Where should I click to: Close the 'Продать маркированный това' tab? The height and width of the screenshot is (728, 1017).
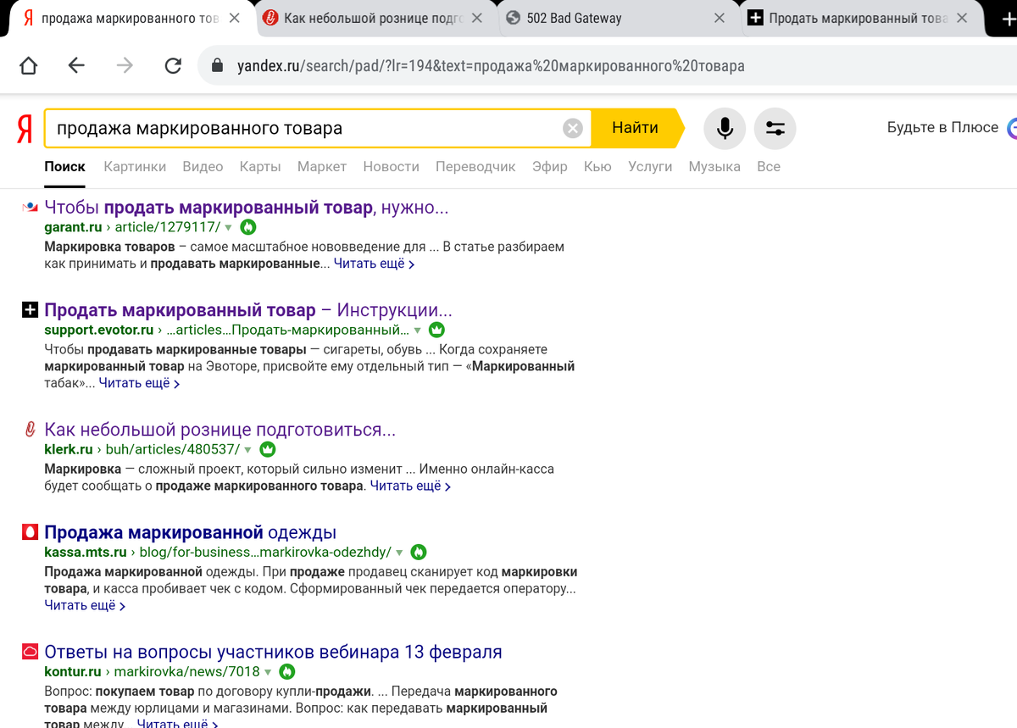962,18
